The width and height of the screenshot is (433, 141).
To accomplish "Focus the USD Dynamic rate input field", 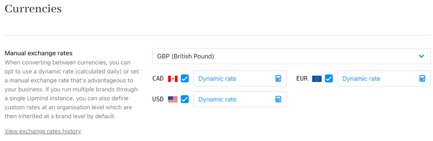I will click(x=240, y=99).
